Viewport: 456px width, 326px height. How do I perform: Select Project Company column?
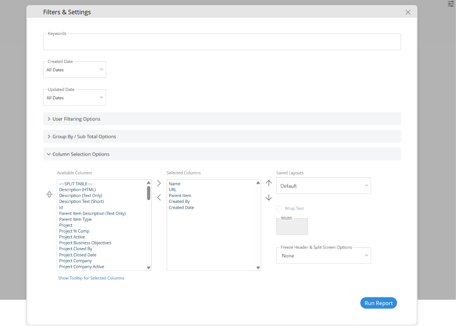click(x=76, y=261)
